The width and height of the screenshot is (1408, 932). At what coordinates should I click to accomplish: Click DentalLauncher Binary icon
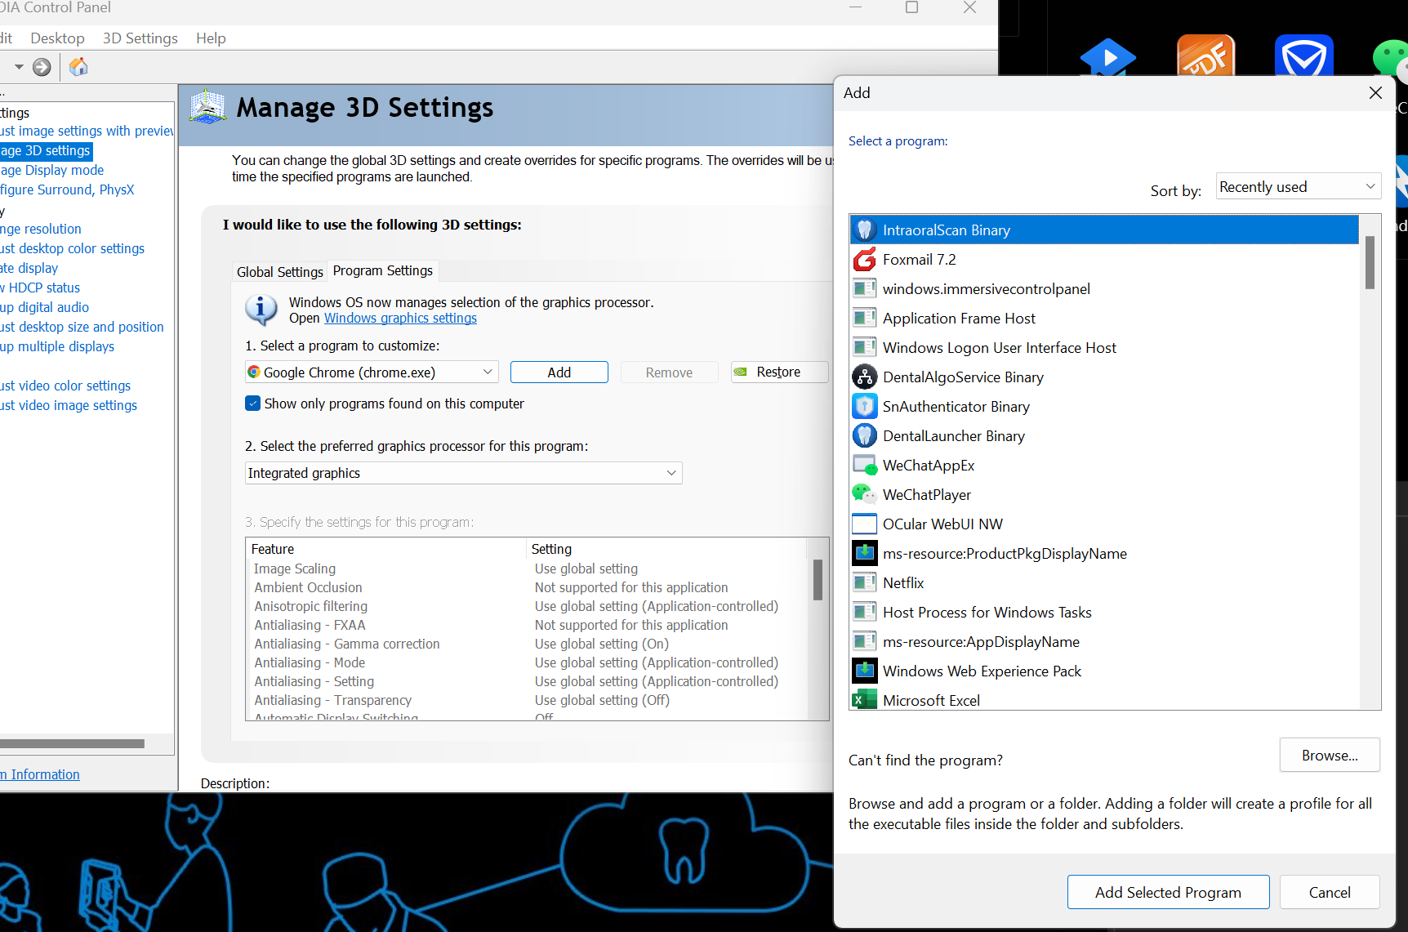[x=865, y=436]
